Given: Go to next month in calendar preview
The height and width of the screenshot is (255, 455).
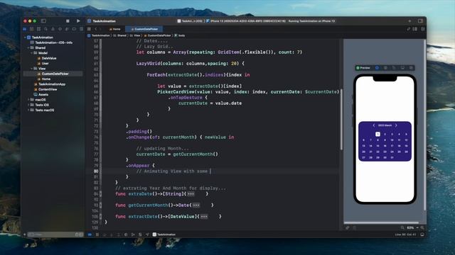Looking at the screenshot, I should coord(396,125).
